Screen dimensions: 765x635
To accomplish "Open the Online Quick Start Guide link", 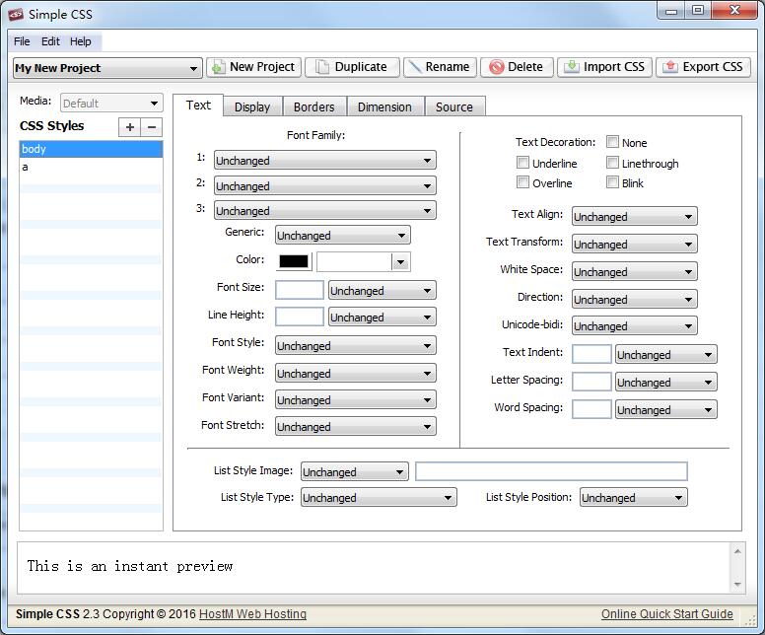I will 667,614.
